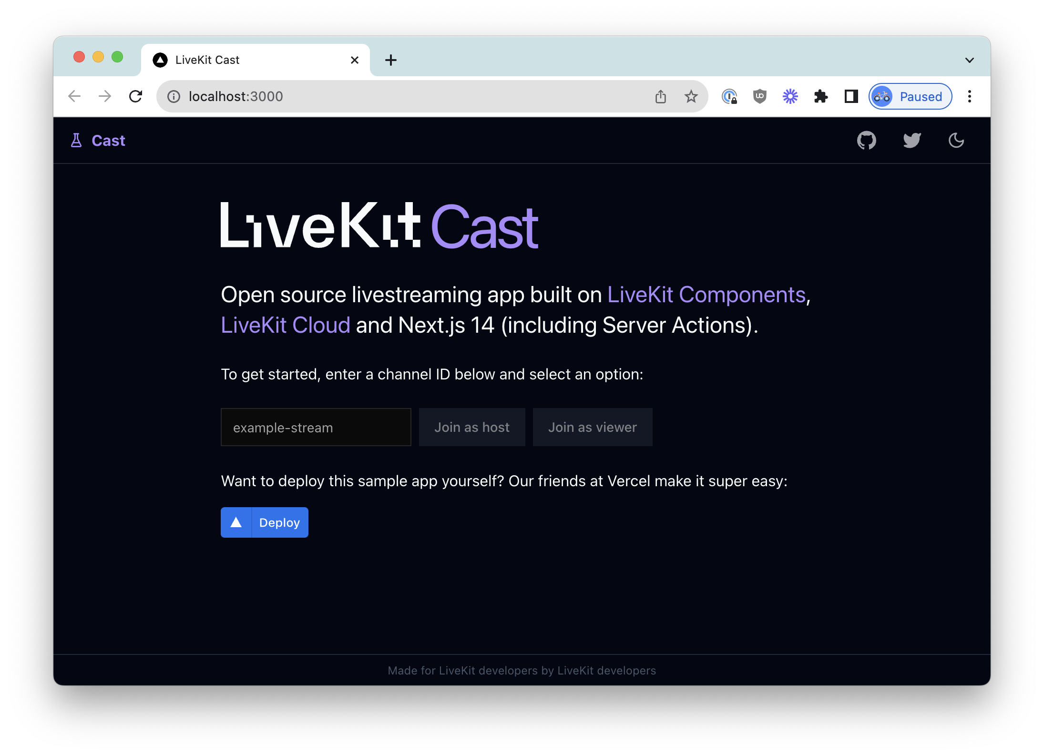The height and width of the screenshot is (756, 1044).
Task: Expand browser extensions menu dropdown
Action: pos(819,96)
